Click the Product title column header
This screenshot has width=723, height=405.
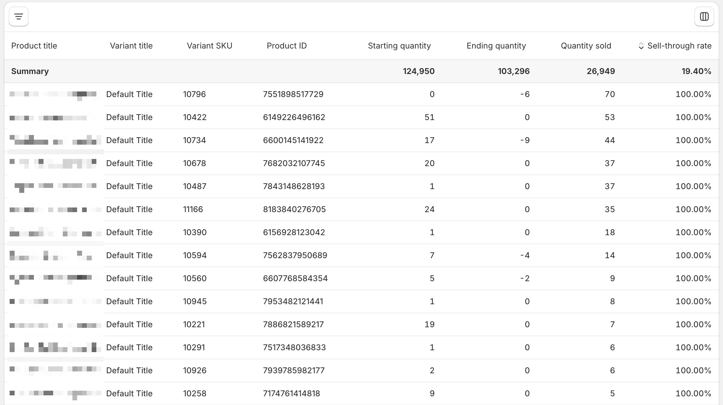[34, 46]
